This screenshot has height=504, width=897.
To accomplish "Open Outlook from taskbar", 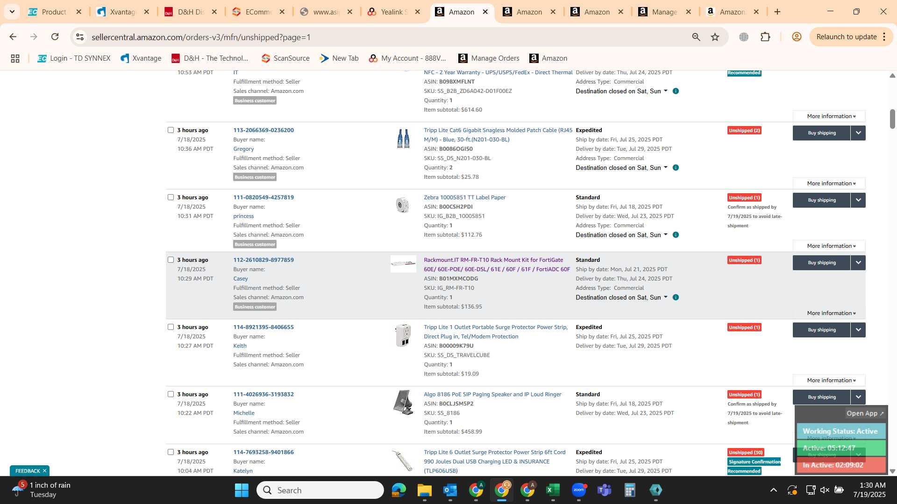I will tap(450, 490).
